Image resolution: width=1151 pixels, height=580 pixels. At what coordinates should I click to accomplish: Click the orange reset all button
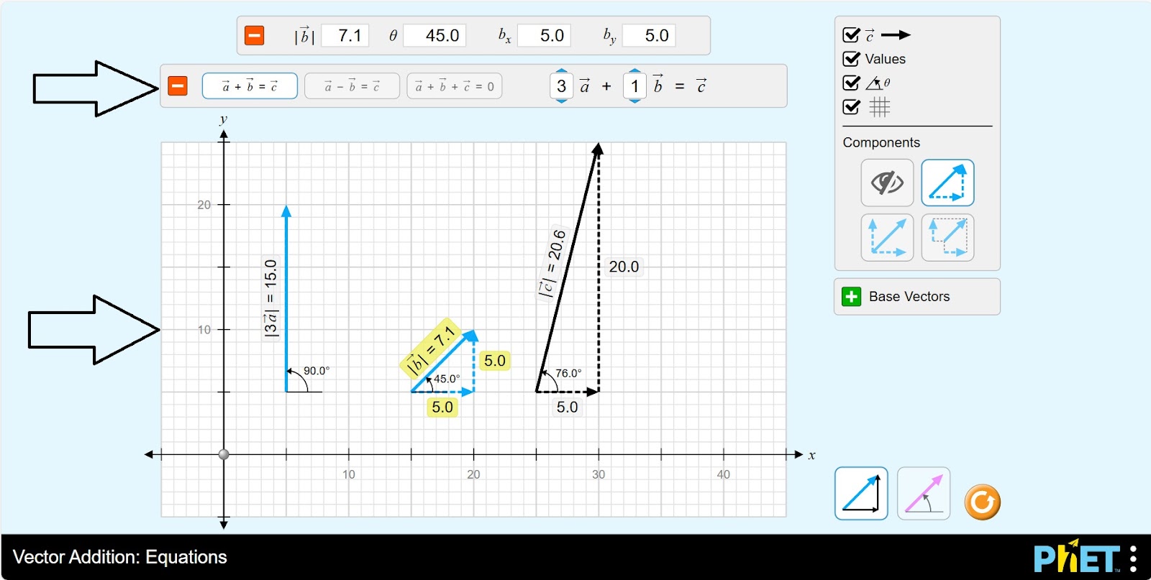coord(982,502)
